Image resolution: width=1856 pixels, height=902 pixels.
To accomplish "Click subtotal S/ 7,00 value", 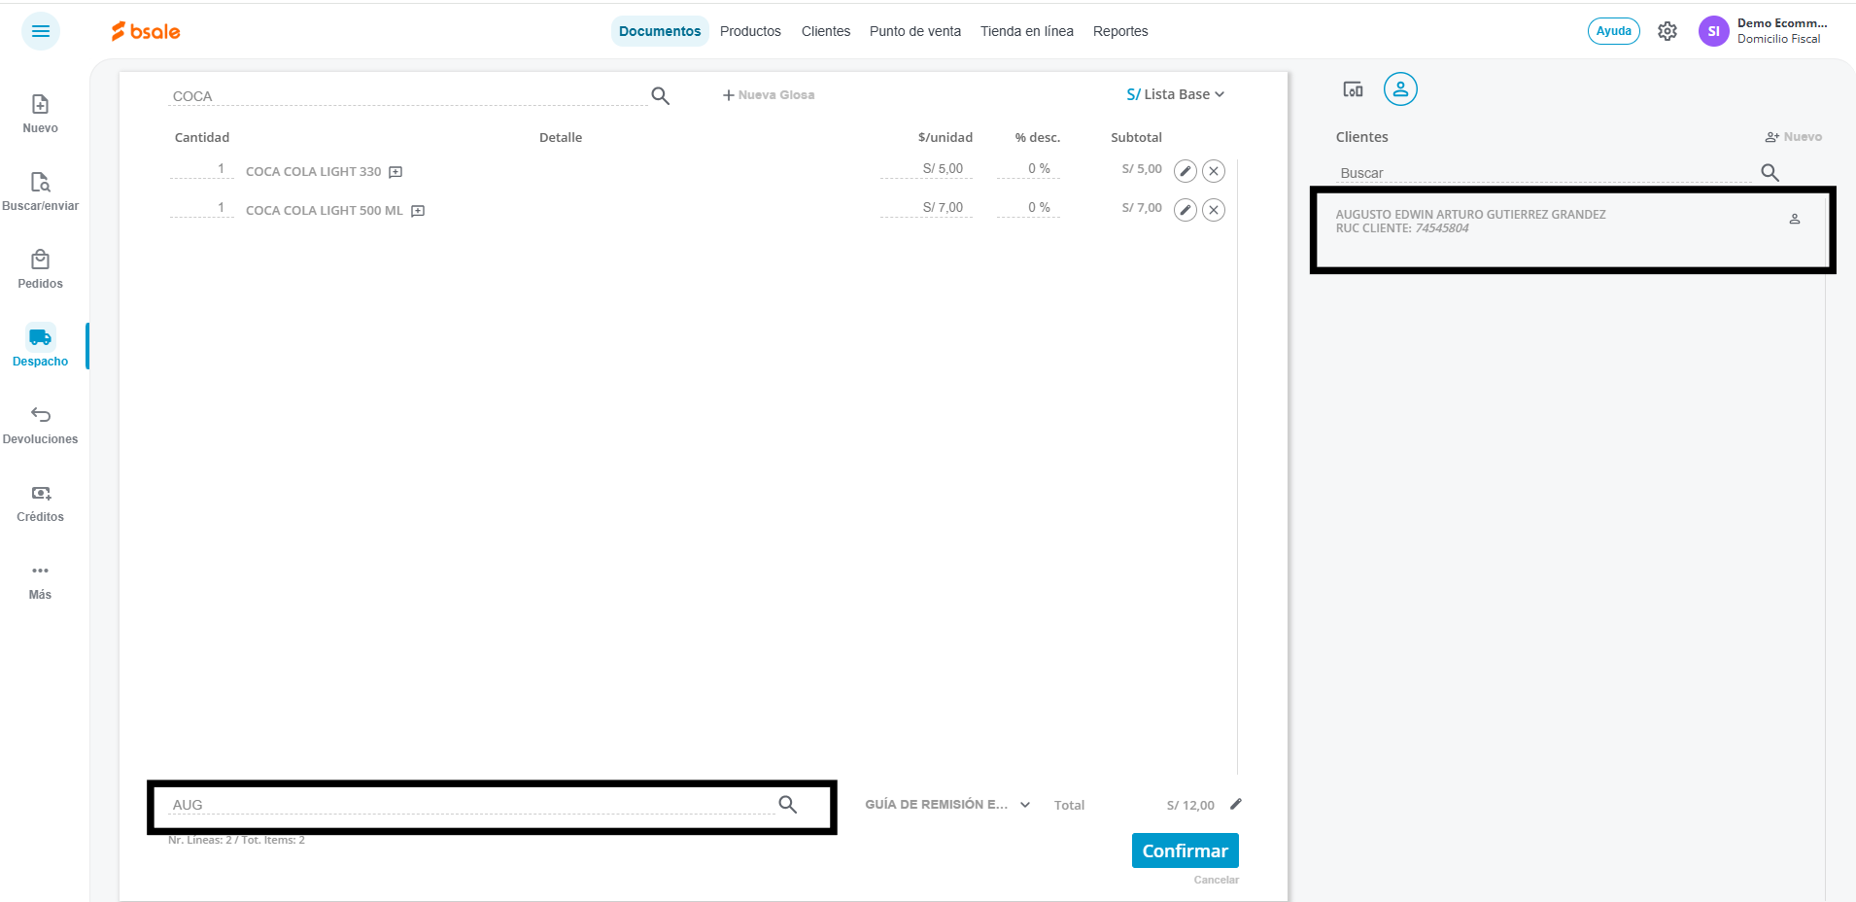I will point(1142,208).
